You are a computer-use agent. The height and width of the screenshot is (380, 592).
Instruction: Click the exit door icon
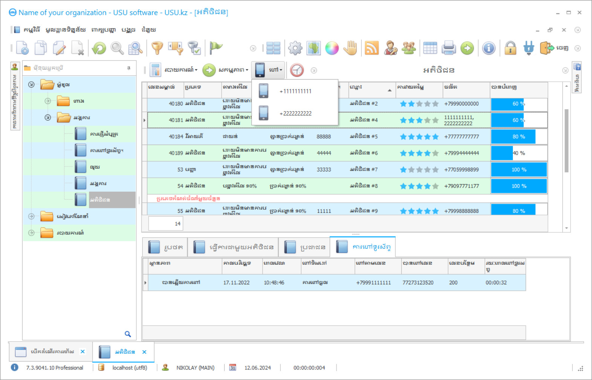click(x=554, y=48)
